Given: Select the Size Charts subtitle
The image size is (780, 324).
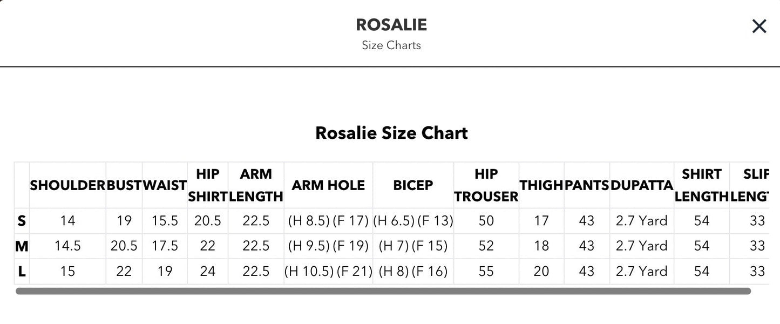Looking at the screenshot, I should tap(391, 45).
